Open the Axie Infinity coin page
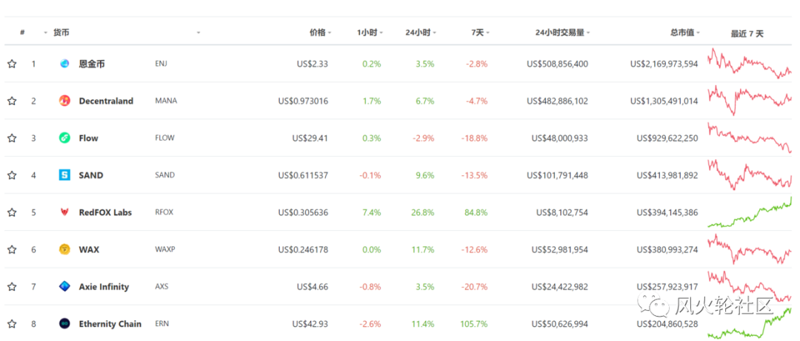Image resolution: width=800 pixels, height=341 pixels. click(x=104, y=286)
